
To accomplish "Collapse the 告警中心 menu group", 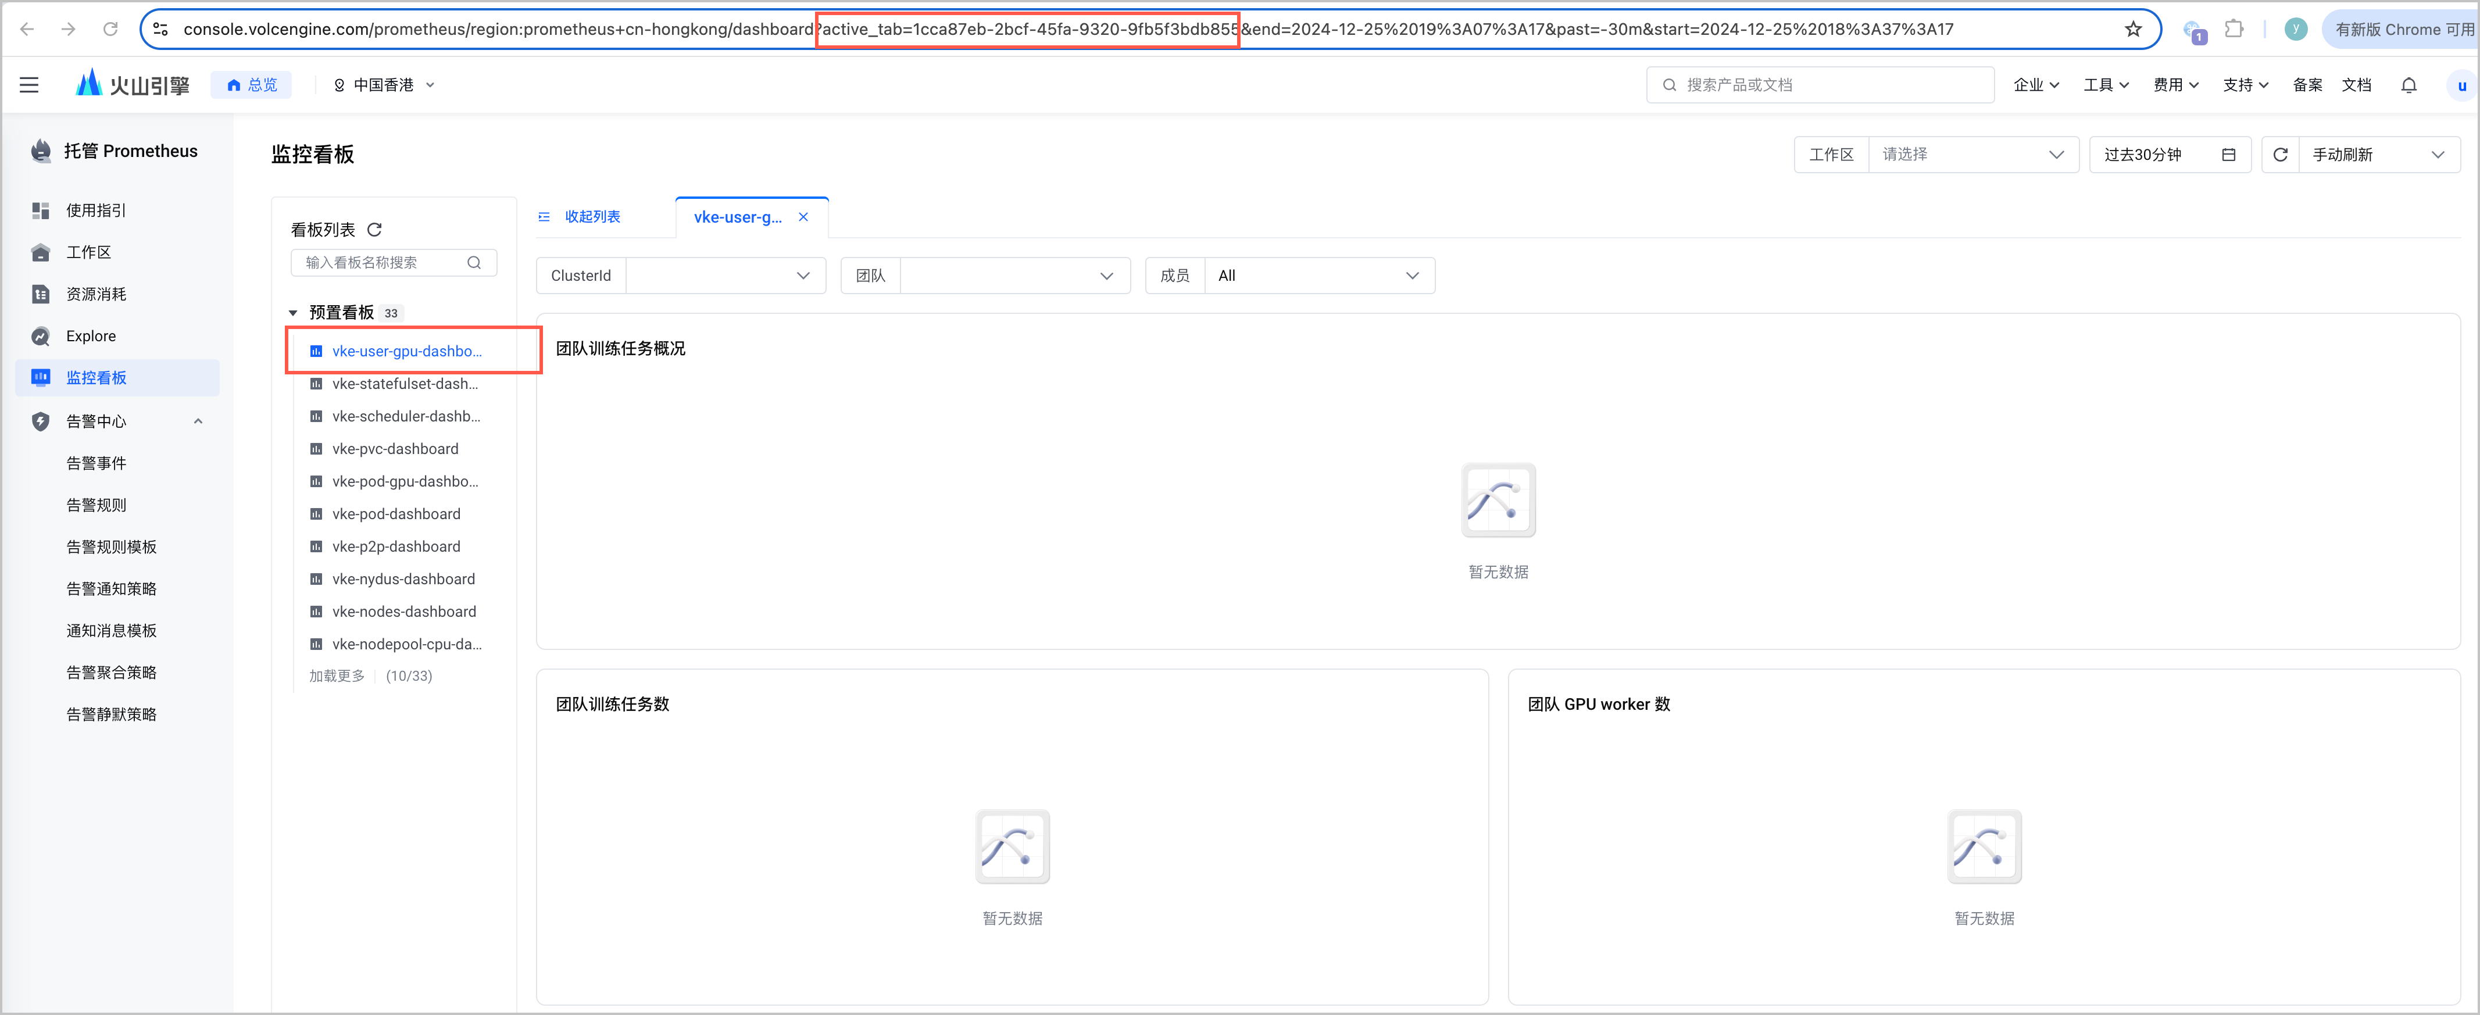I will 197,421.
